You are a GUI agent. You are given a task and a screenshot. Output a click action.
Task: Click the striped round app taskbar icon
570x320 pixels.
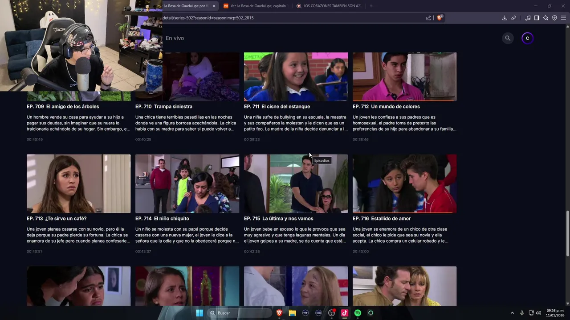pos(318,313)
